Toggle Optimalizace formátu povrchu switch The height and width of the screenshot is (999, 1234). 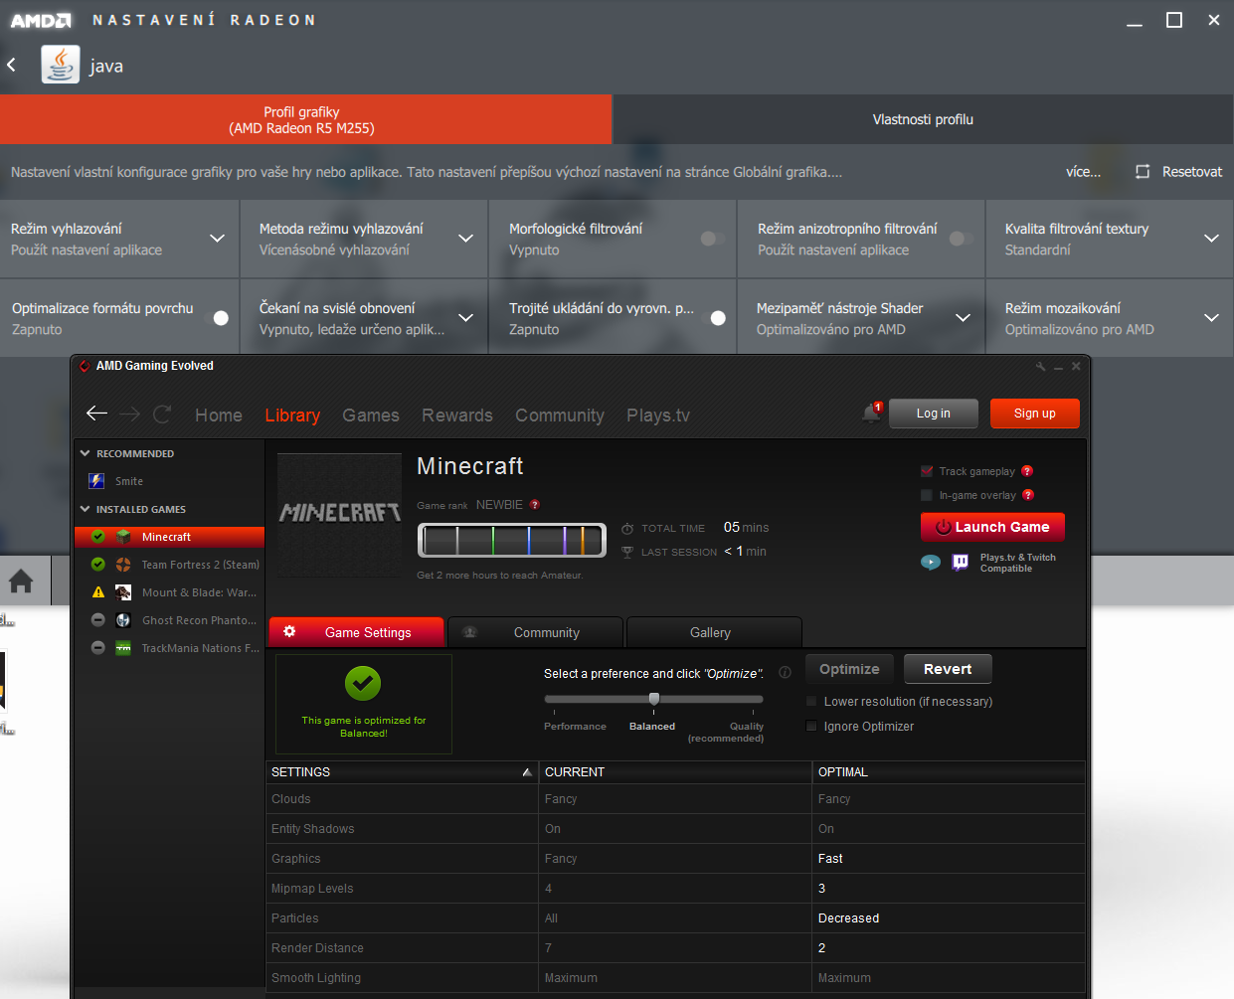(x=217, y=318)
